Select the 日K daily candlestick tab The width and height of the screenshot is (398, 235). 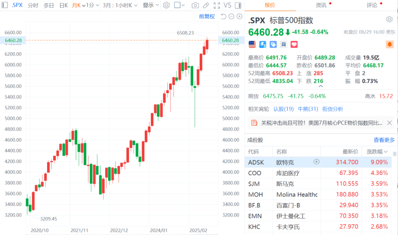(x=64, y=5)
